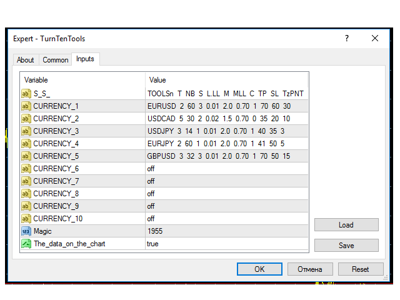Edit the USDJPY value of CURRENCY_3

pyautogui.click(x=216, y=131)
